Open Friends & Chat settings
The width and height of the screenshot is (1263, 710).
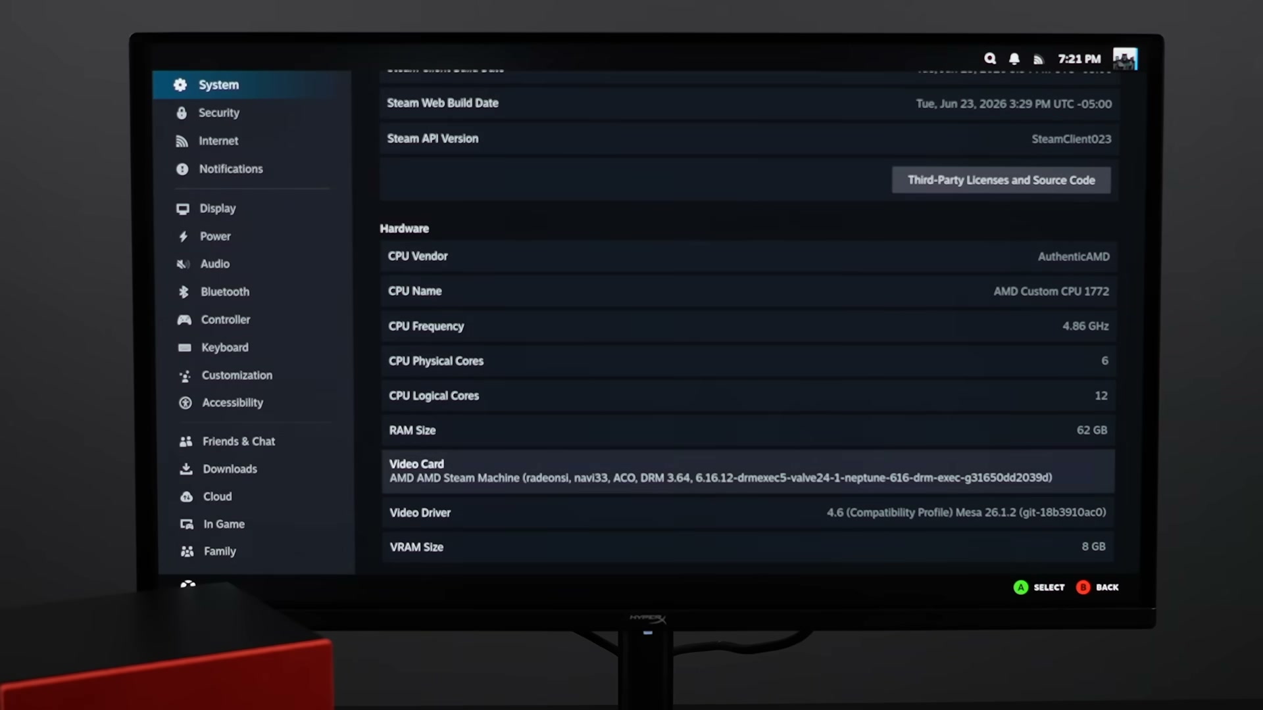(256, 442)
